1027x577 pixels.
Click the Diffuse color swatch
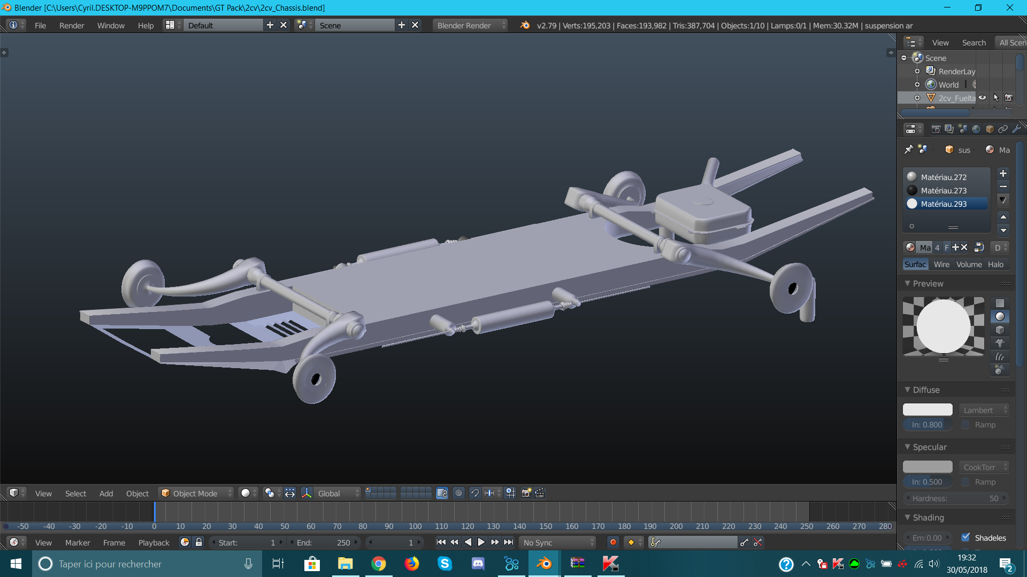click(928, 410)
